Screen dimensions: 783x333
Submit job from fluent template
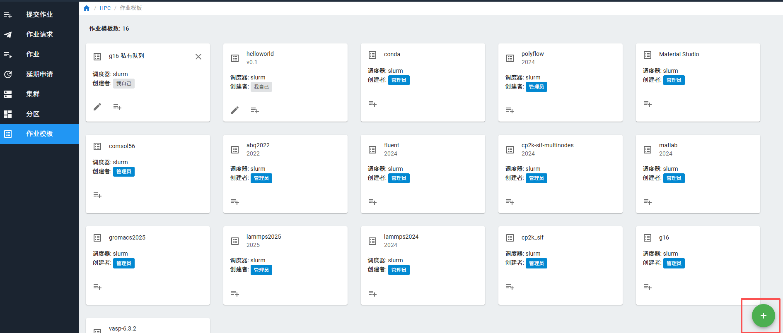tap(372, 202)
